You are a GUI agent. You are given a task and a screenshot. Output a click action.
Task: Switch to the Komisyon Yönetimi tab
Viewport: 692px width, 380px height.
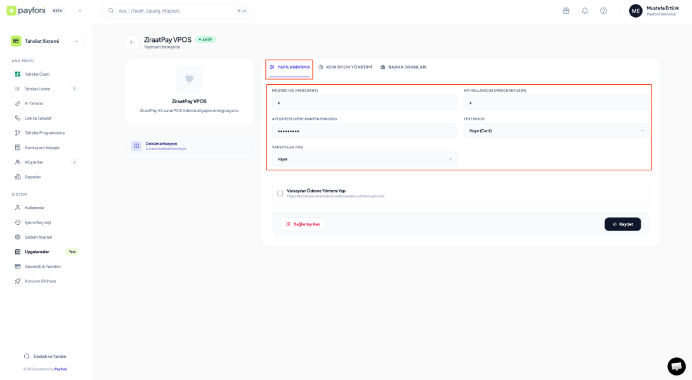(344, 66)
